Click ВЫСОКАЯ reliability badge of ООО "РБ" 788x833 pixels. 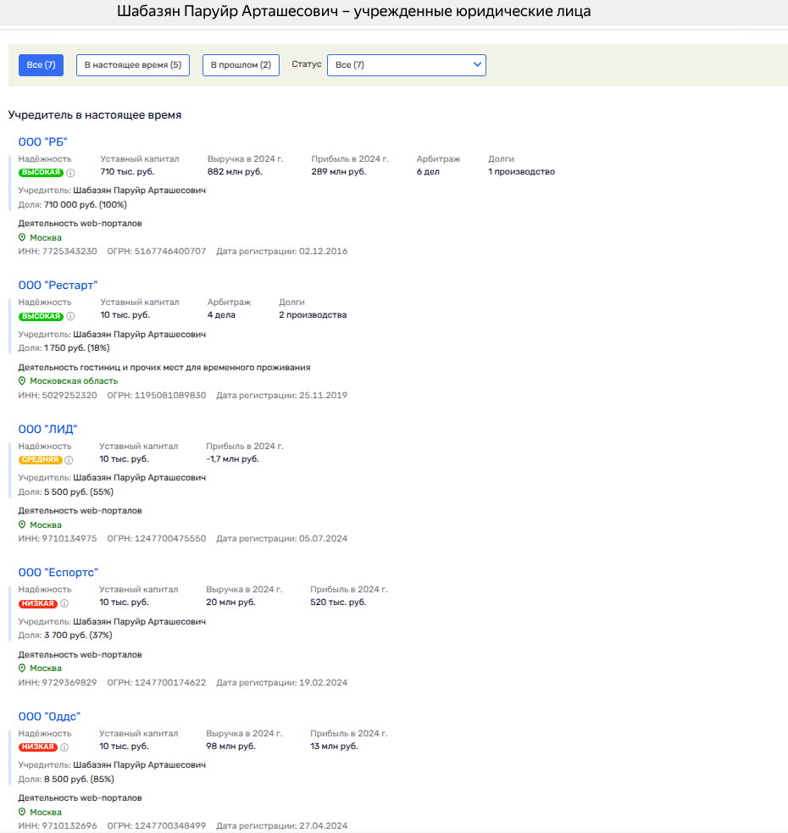coord(42,173)
